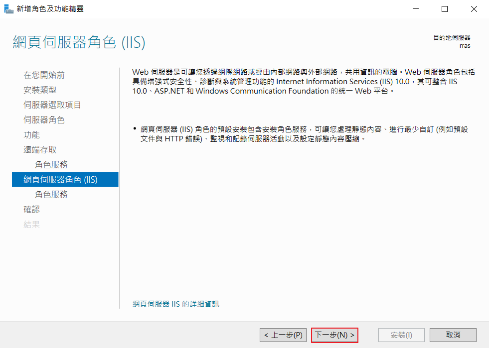Open 遠端存取 step
The image size is (489, 348).
click(40, 150)
